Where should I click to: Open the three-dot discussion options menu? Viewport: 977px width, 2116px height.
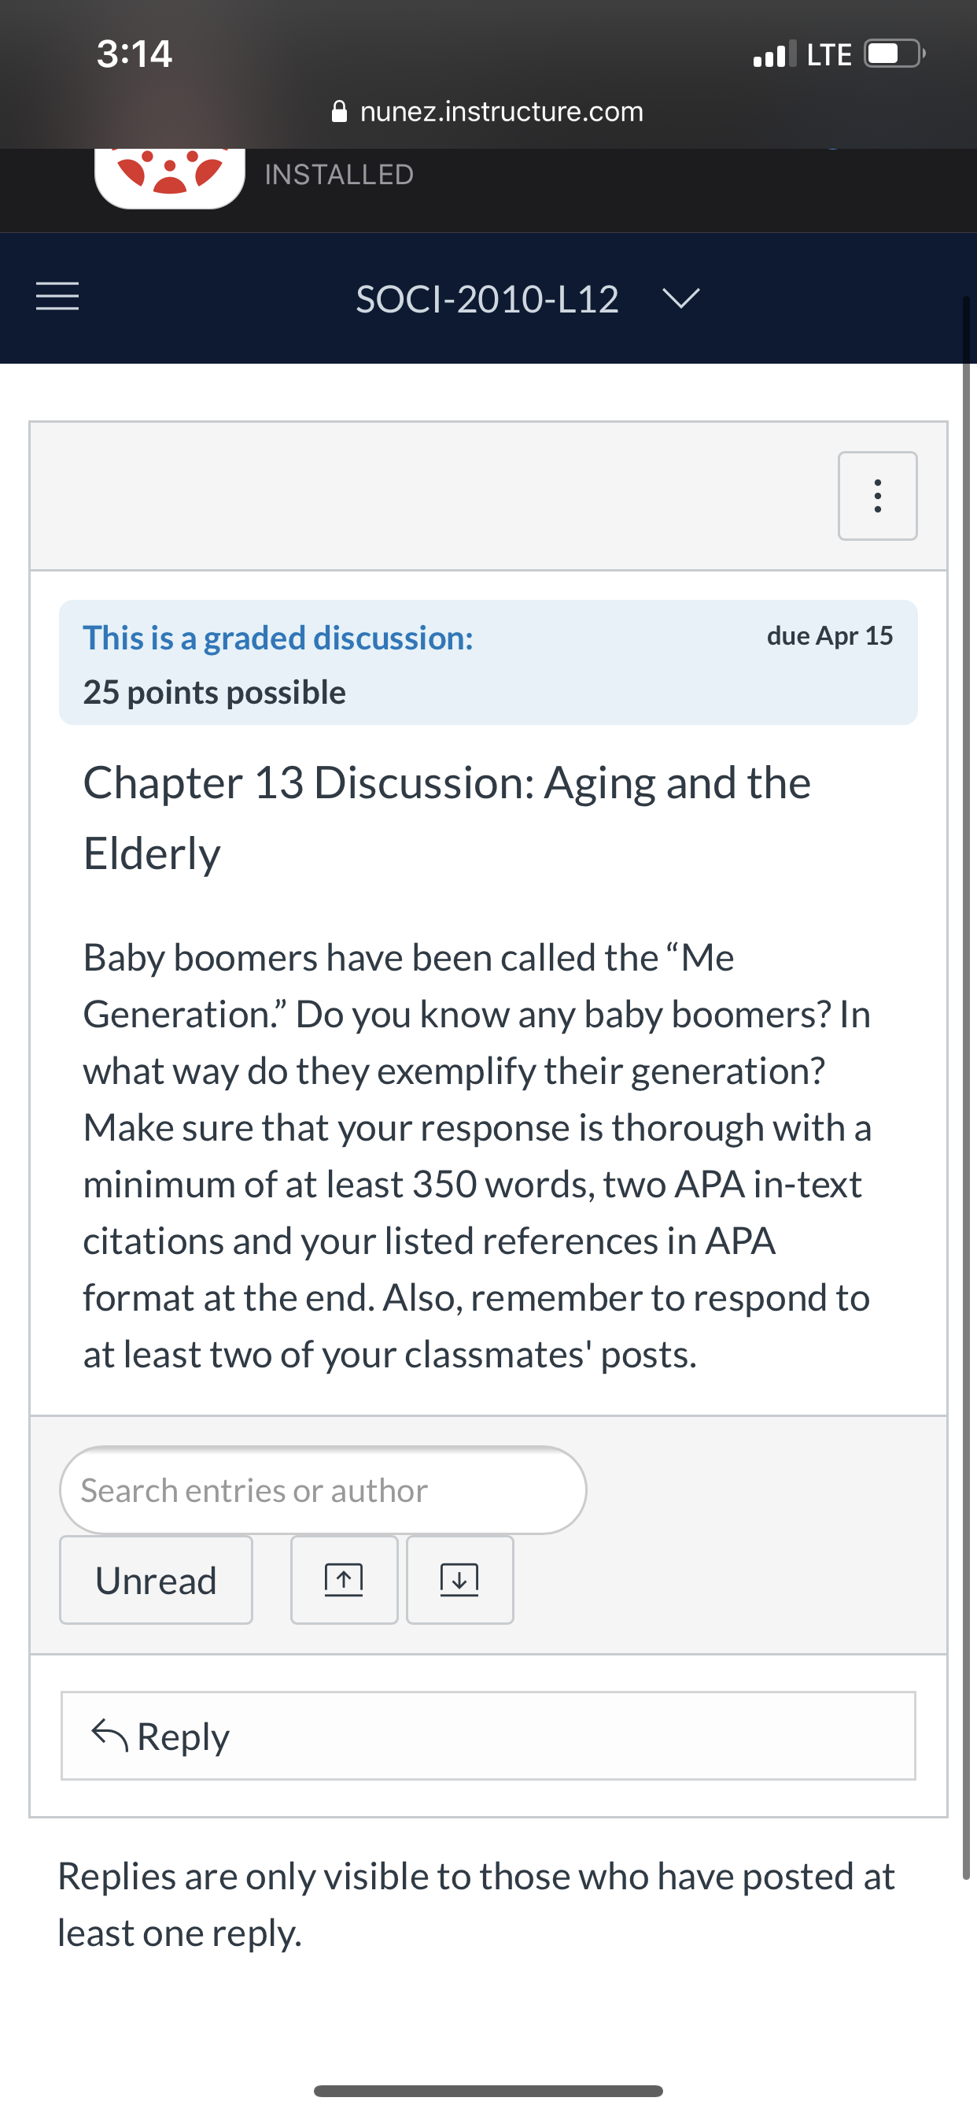pos(877,495)
